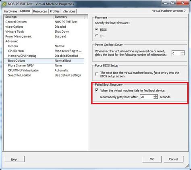Select BIOS boot firmware radio button

point(96,29)
